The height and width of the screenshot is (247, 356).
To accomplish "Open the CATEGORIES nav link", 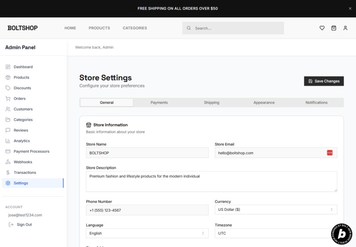I will 135,28.
